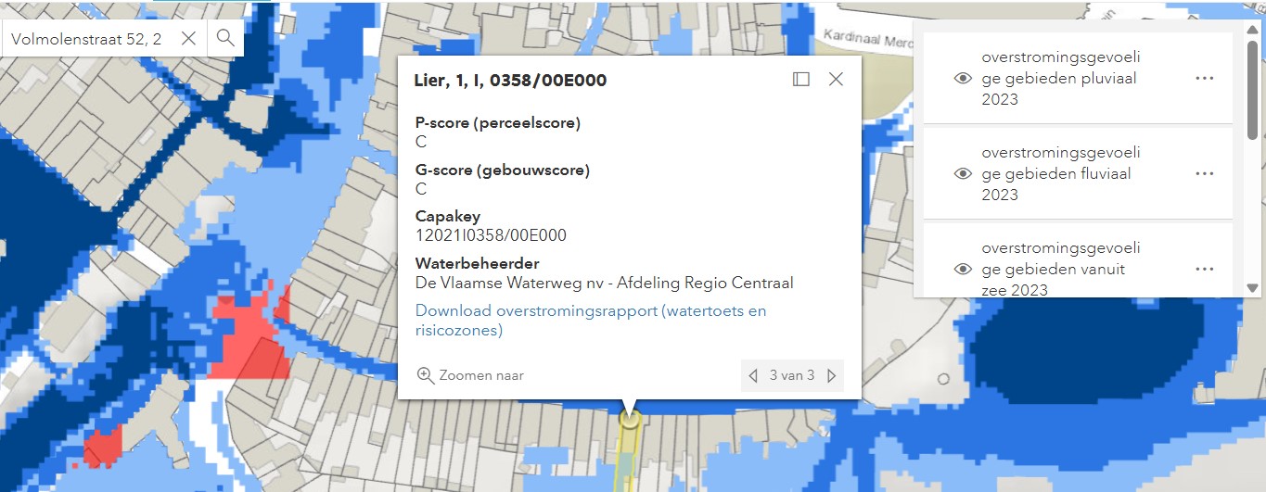Clear the Volmolenstraat address search text
The height and width of the screenshot is (492, 1266).
click(187, 38)
